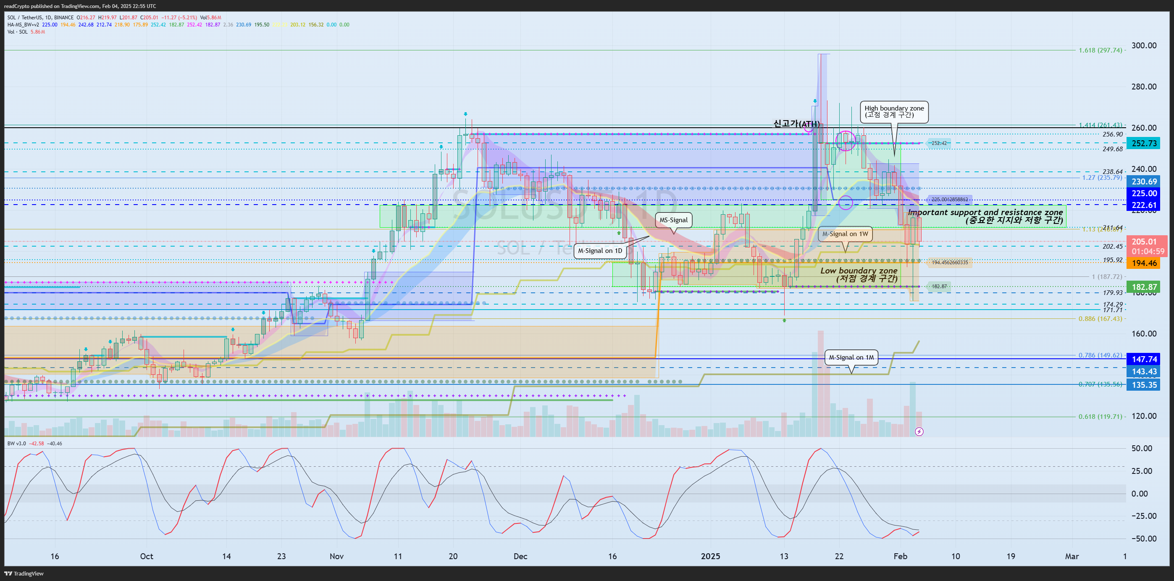The height and width of the screenshot is (581, 1174).
Task: Click the 160.00 price scale value
Action: pos(1144,334)
